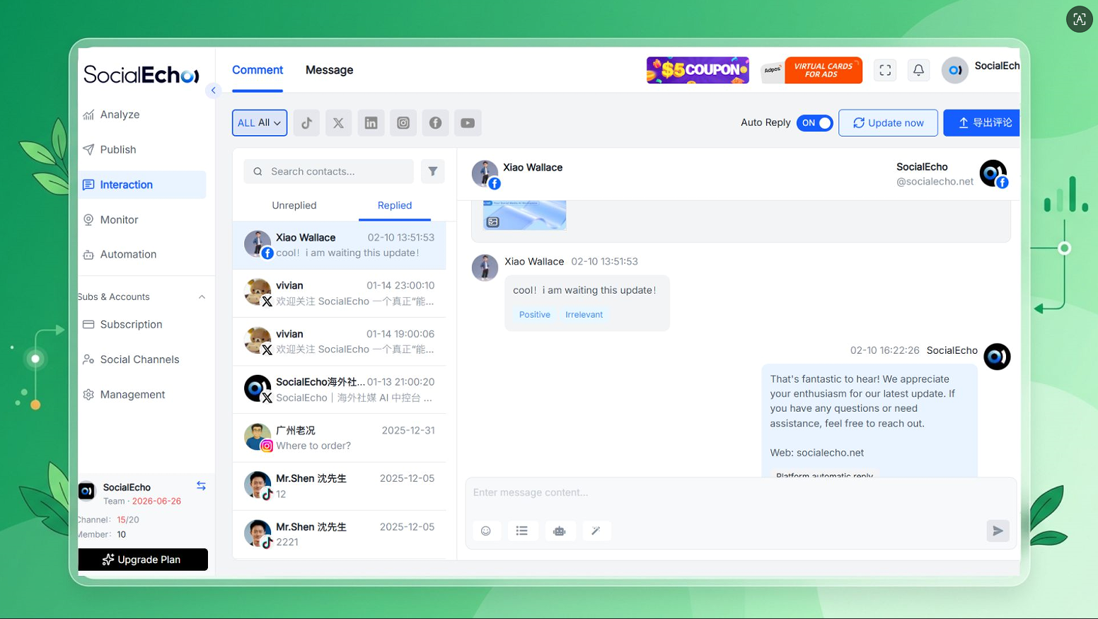Open the notifications bell
This screenshot has height=619, width=1098.
[918, 70]
